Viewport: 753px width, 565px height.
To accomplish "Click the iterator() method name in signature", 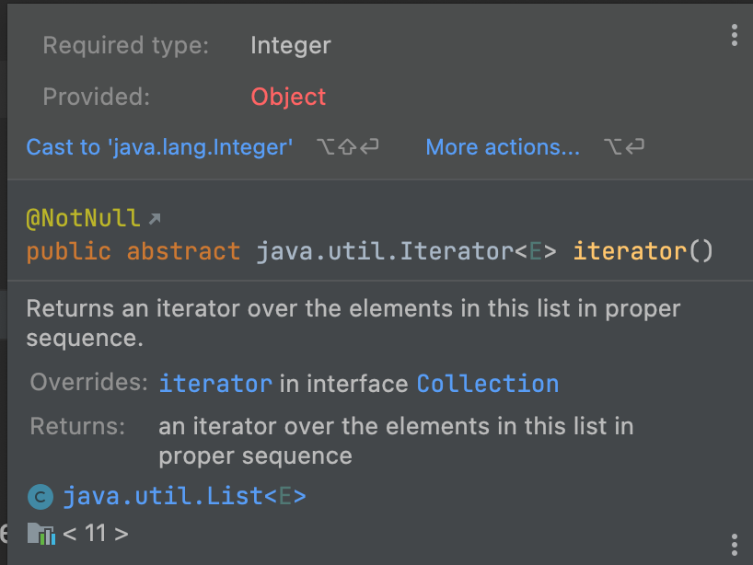I will 630,251.
